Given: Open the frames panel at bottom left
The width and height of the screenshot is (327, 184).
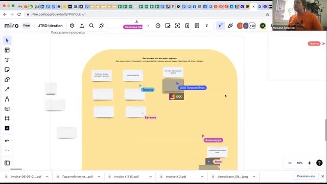Looking at the screenshot, I should (x=7, y=163).
